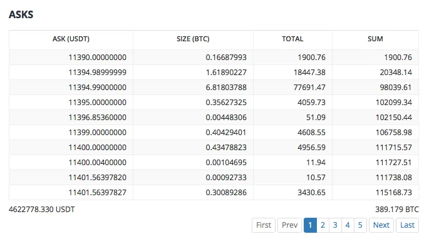Screen dimensions: 434x239
Task: Click the ASKS section heading
Action: [x=21, y=14]
